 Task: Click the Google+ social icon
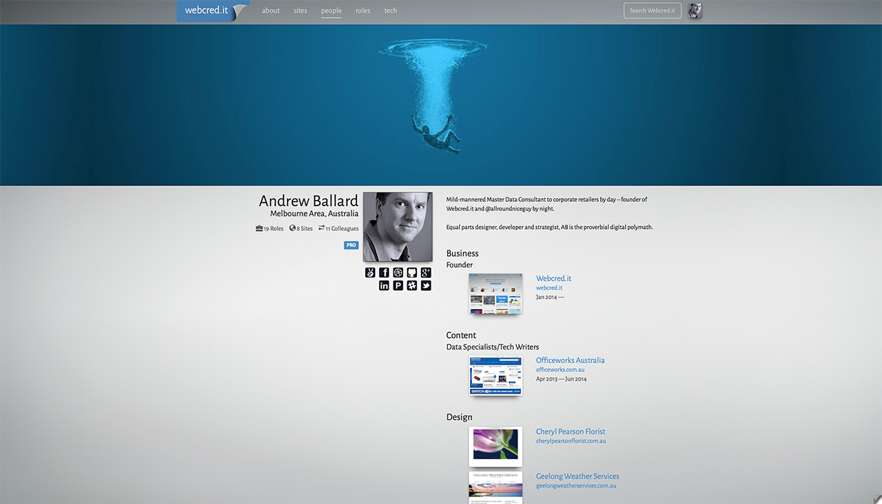[425, 272]
